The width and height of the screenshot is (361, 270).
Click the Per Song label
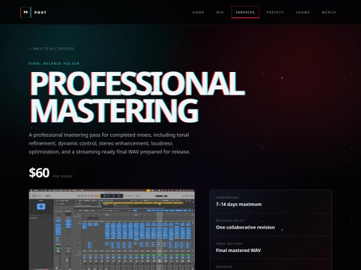62,176
